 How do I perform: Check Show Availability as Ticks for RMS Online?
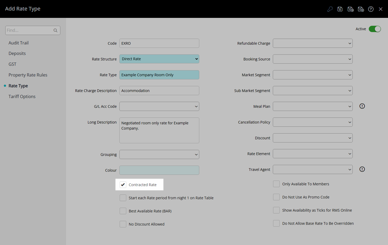pyautogui.click(x=276, y=210)
